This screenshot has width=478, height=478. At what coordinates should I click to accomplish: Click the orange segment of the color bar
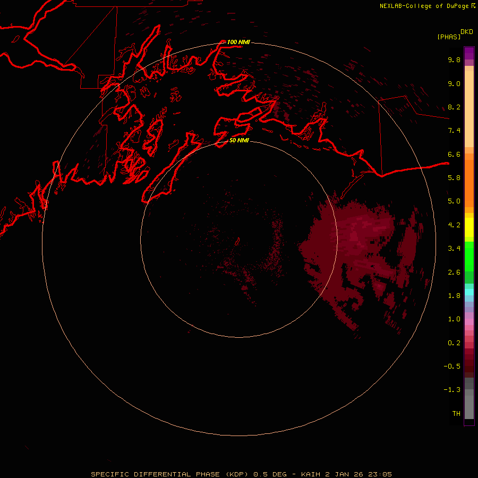click(469, 183)
